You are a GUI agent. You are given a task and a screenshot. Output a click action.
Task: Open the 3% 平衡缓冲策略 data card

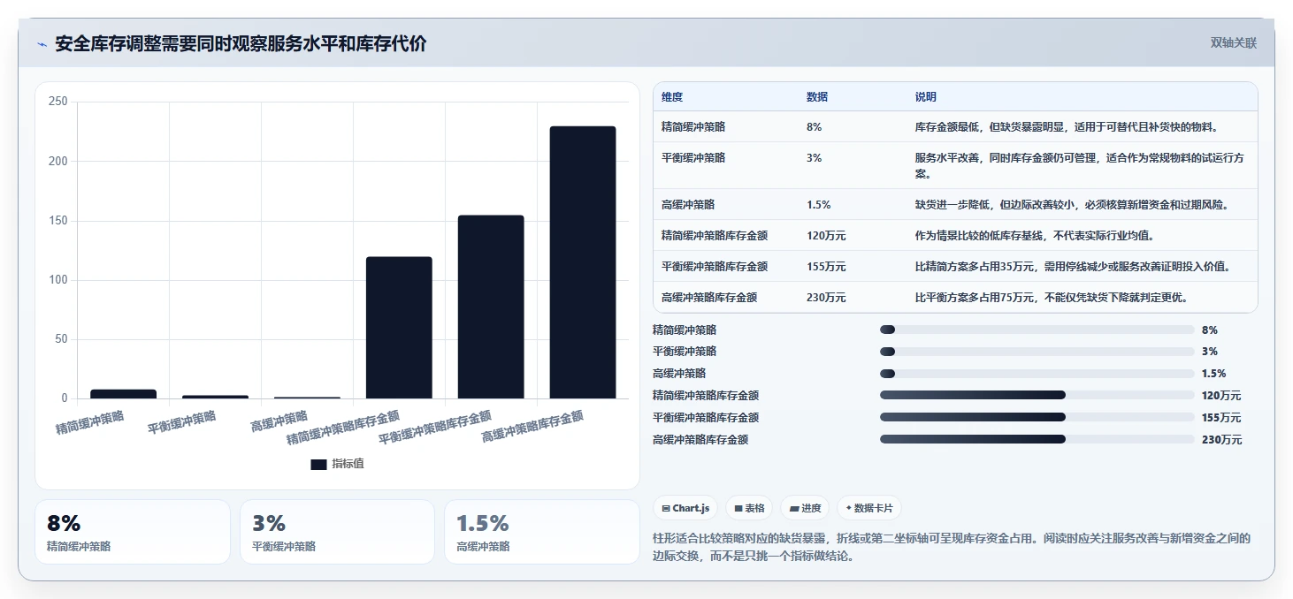[337, 532]
